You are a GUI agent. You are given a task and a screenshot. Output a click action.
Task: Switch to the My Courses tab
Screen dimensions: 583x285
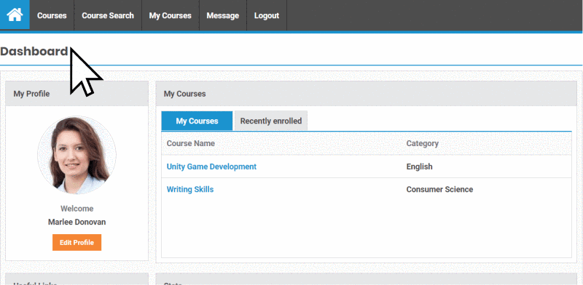pos(197,121)
